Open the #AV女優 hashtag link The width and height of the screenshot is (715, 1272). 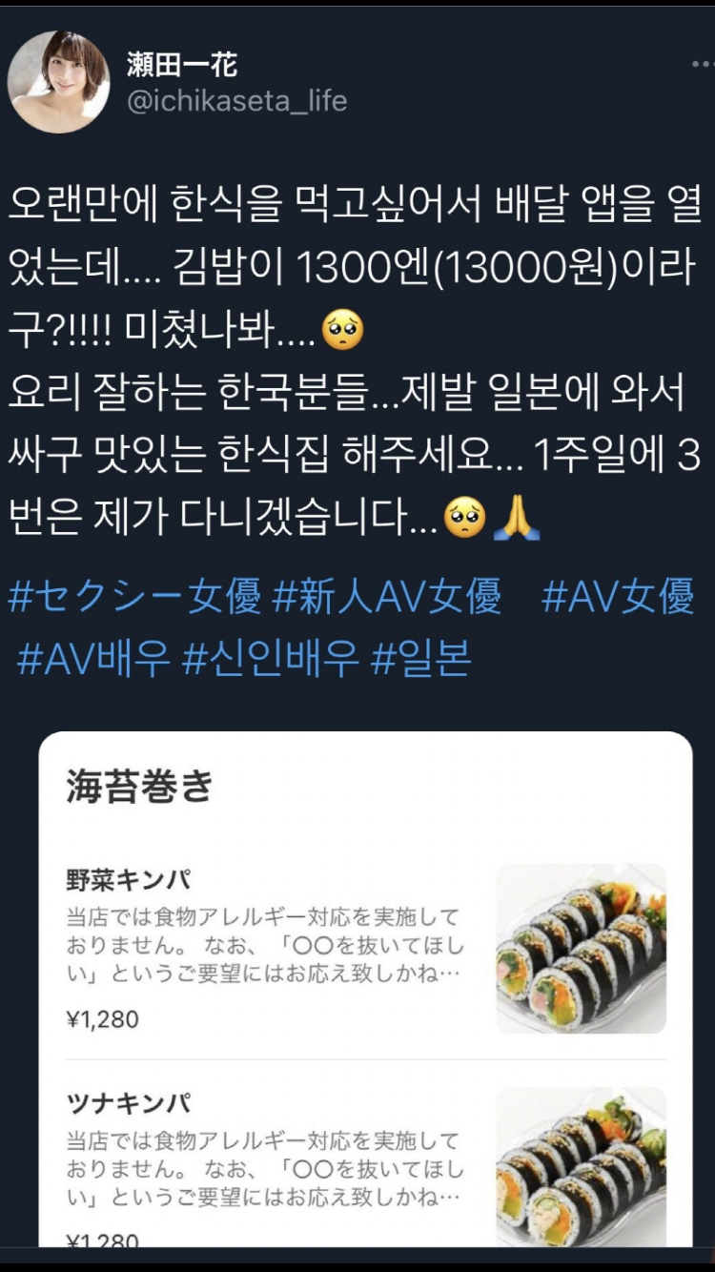pos(618,597)
